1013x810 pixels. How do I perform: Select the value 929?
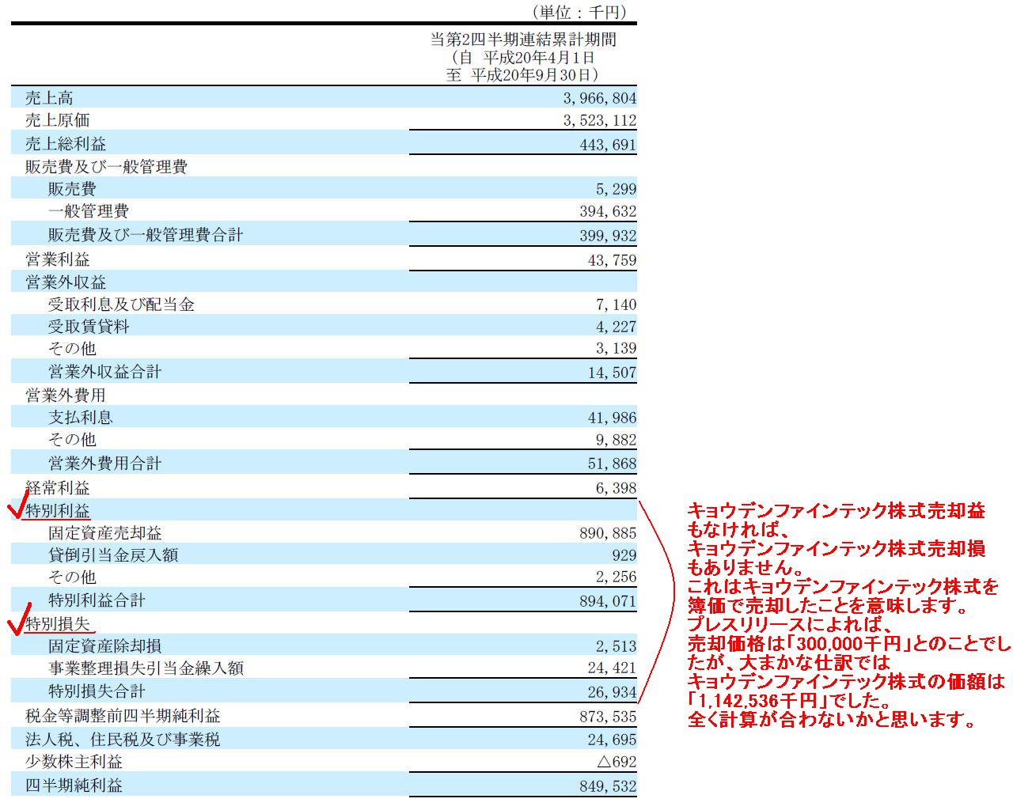[x=624, y=555]
